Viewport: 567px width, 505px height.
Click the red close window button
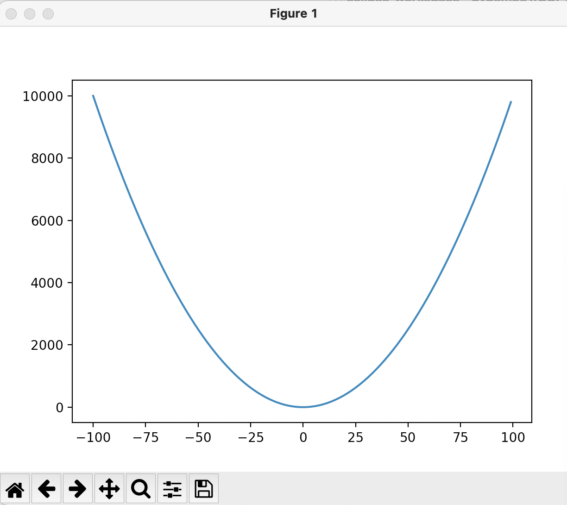(11, 14)
